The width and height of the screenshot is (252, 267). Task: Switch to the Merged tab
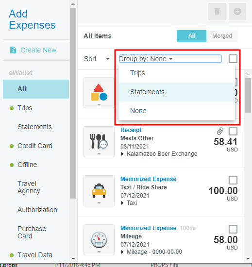point(222,36)
